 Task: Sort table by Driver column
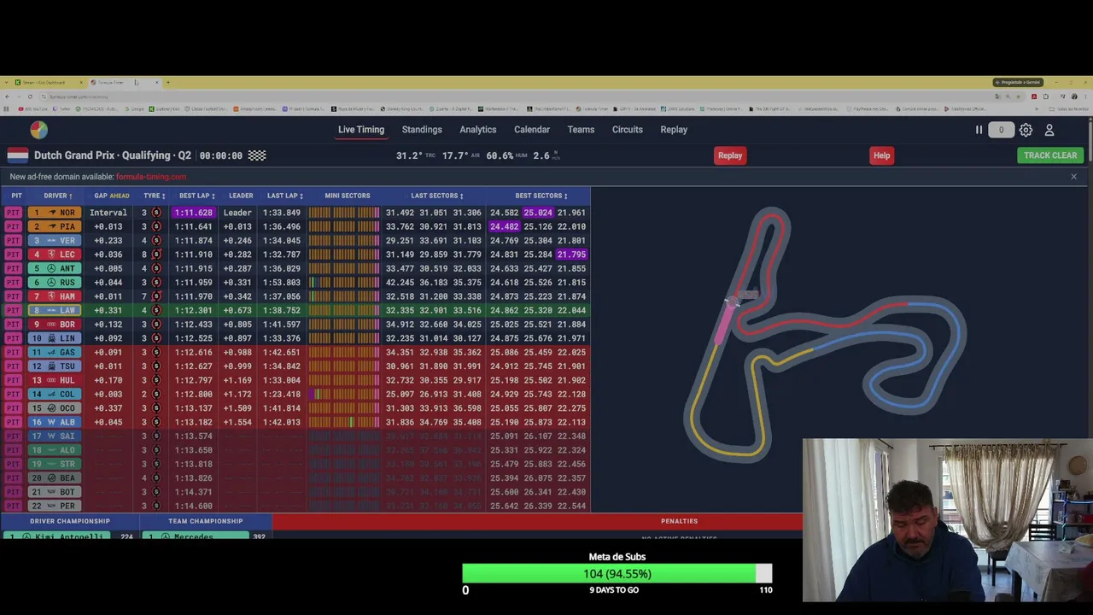tap(58, 196)
